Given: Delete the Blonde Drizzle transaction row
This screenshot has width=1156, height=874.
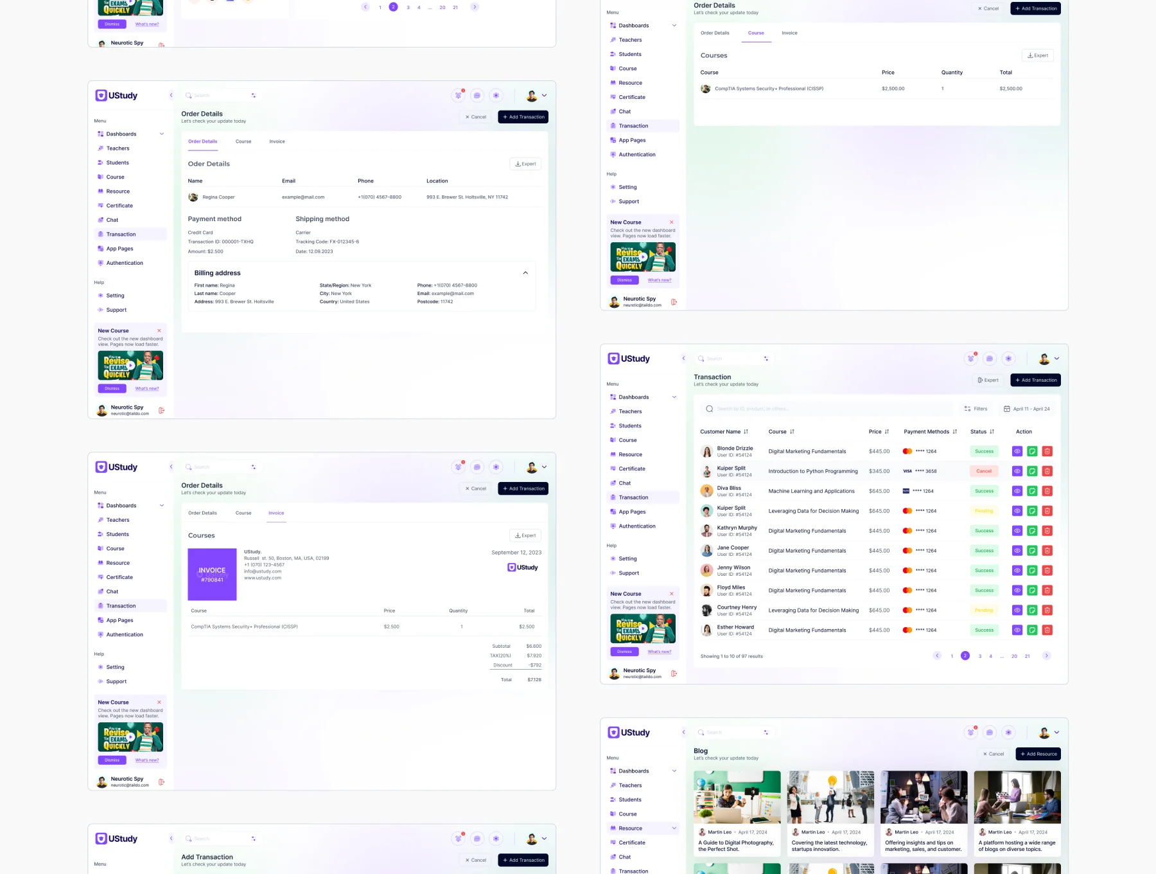Looking at the screenshot, I should [1047, 451].
